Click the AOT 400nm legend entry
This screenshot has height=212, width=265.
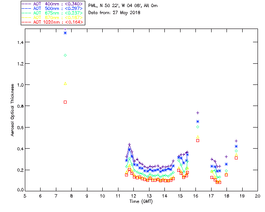[53, 4]
